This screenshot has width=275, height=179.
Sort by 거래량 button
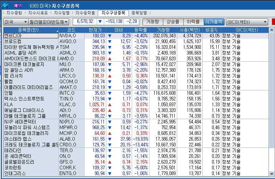point(153,22)
